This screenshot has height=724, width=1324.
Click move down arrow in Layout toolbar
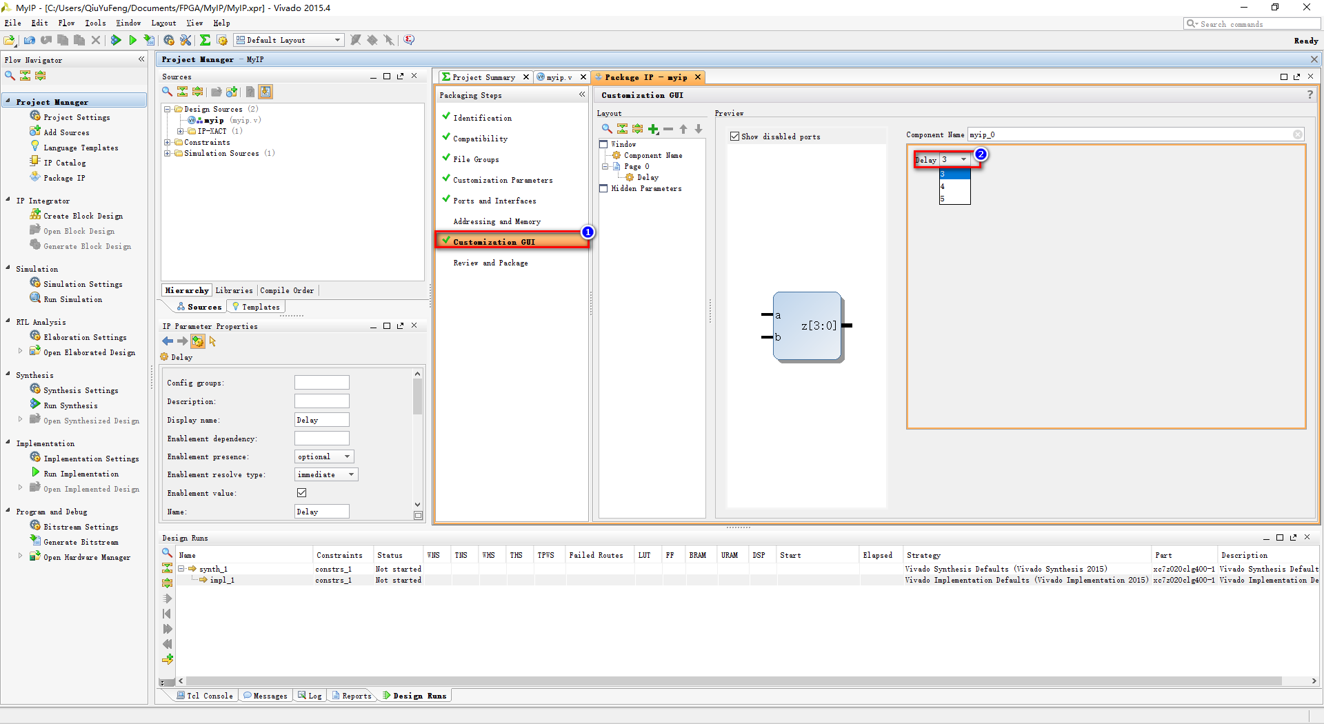tap(699, 129)
